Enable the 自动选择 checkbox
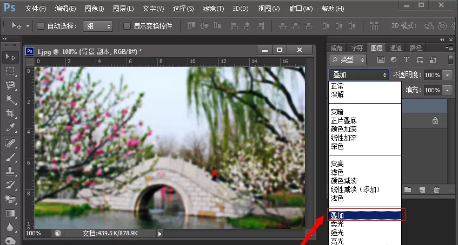 coord(41,26)
